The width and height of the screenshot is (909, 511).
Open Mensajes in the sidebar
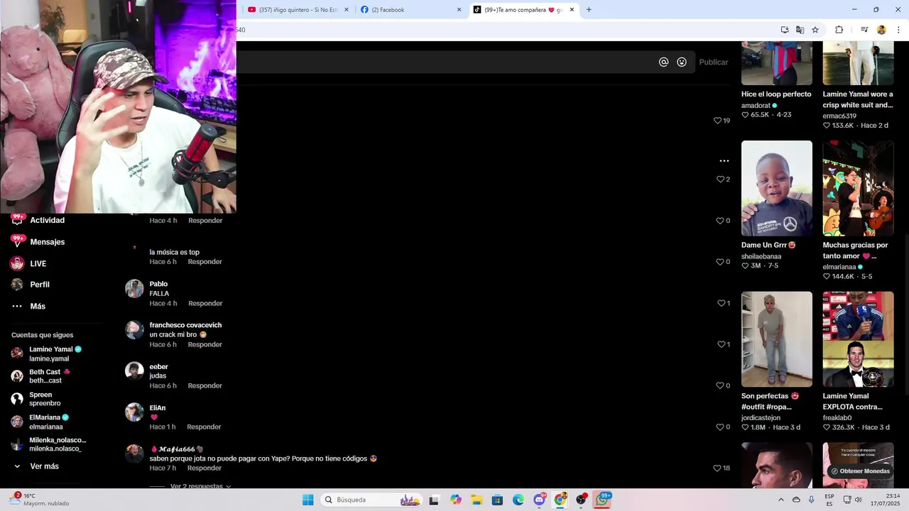pyautogui.click(x=47, y=242)
